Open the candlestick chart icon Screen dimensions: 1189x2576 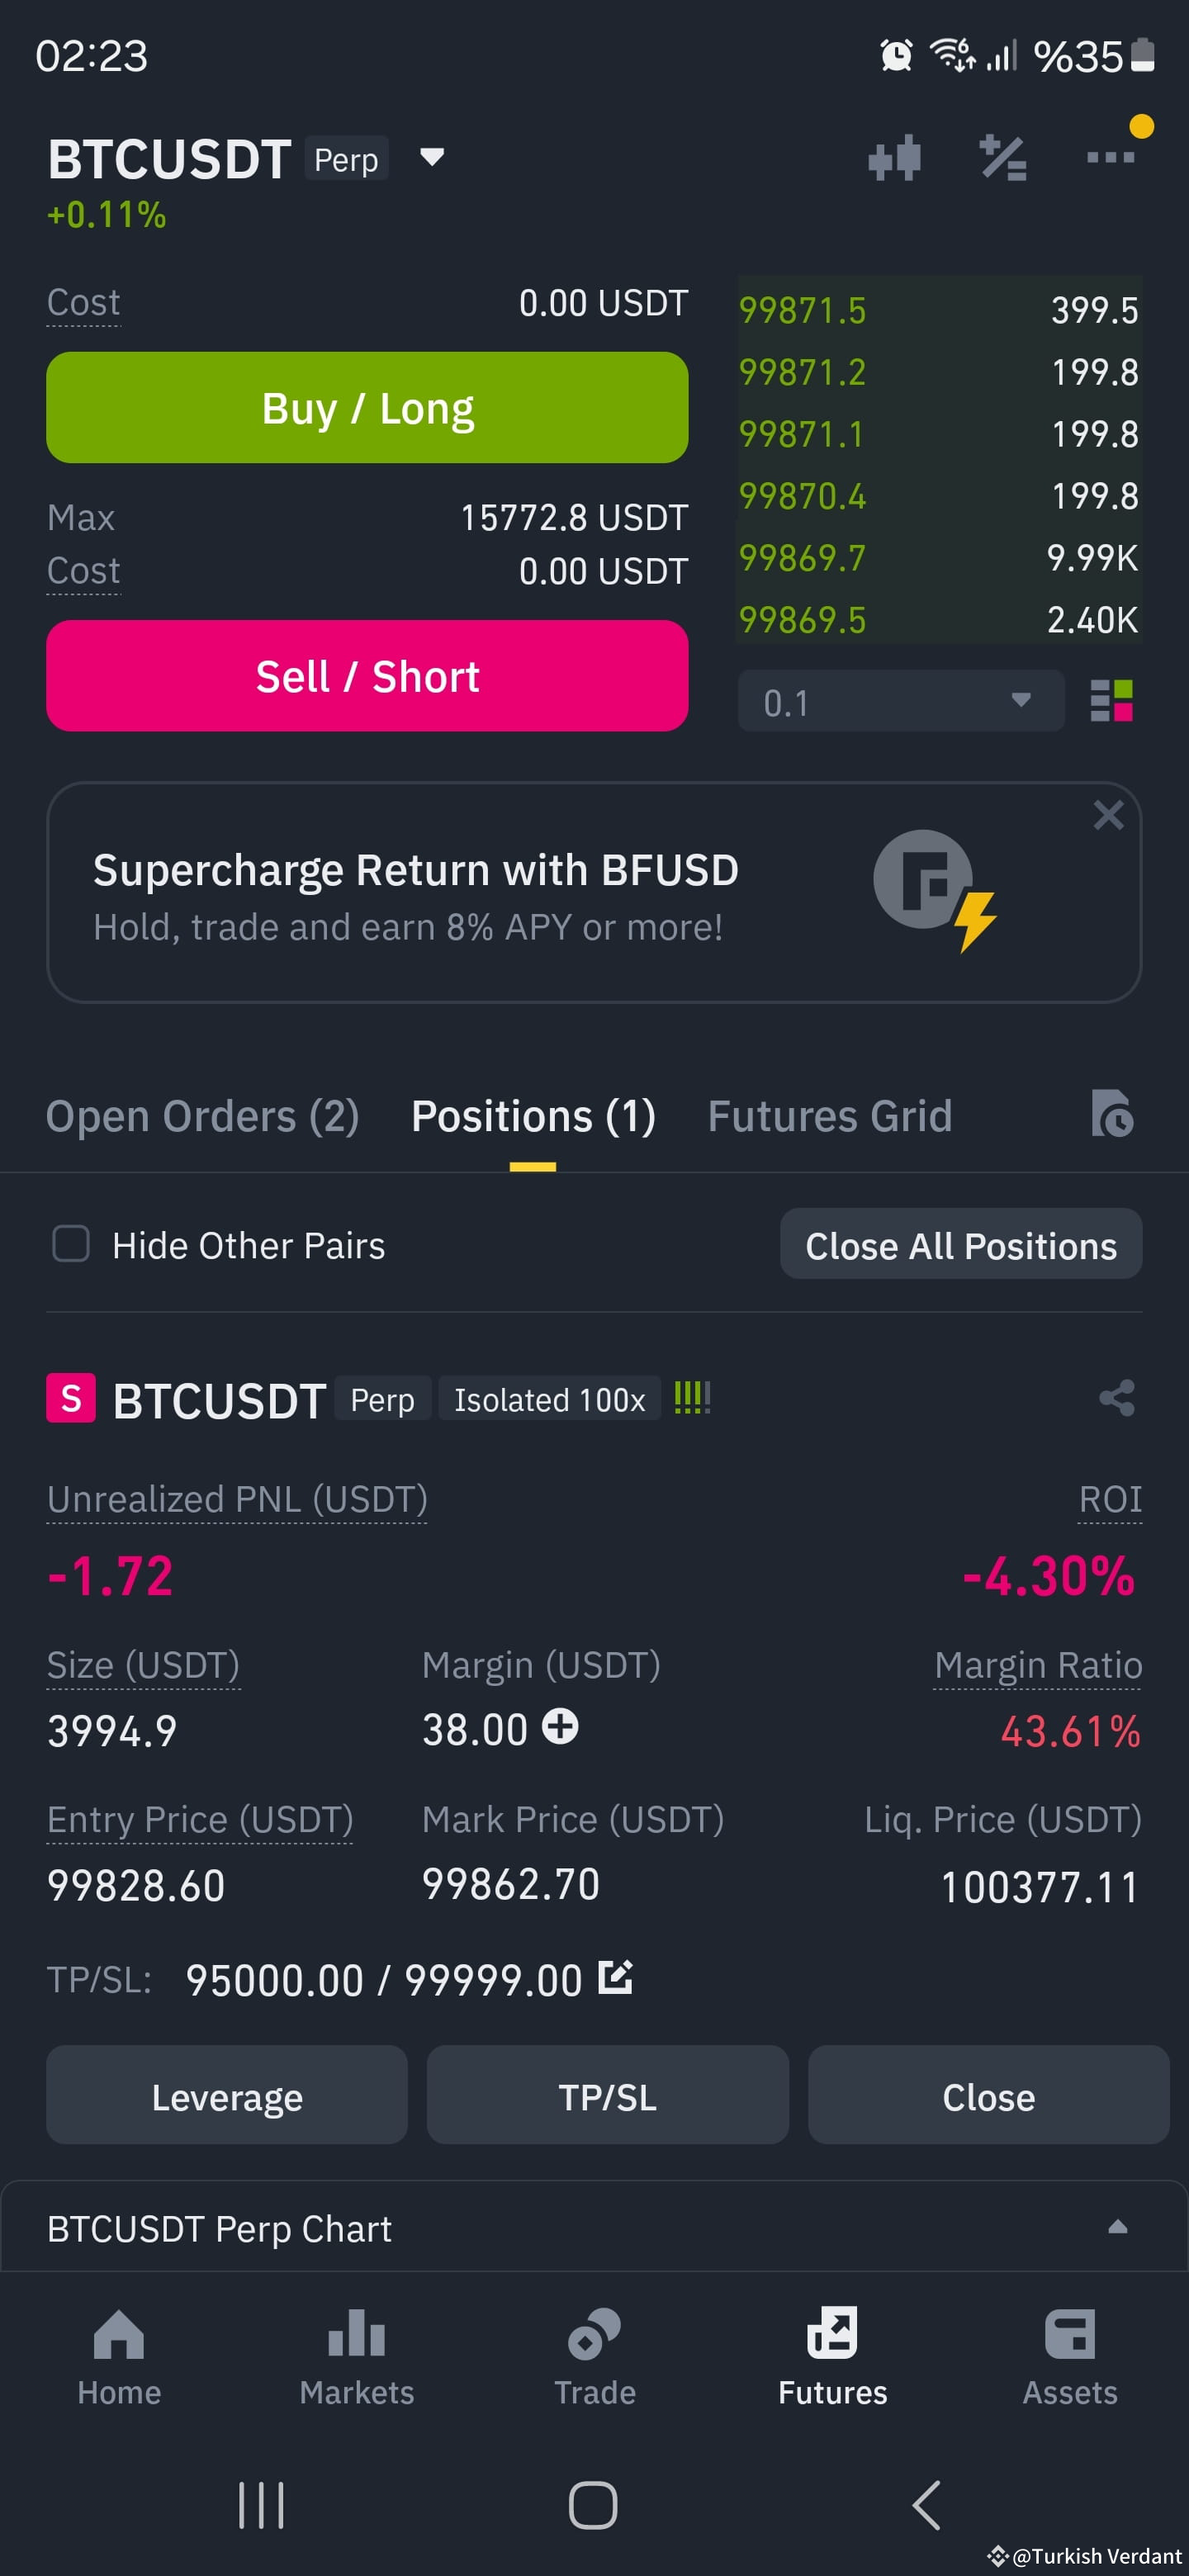(x=894, y=157)
